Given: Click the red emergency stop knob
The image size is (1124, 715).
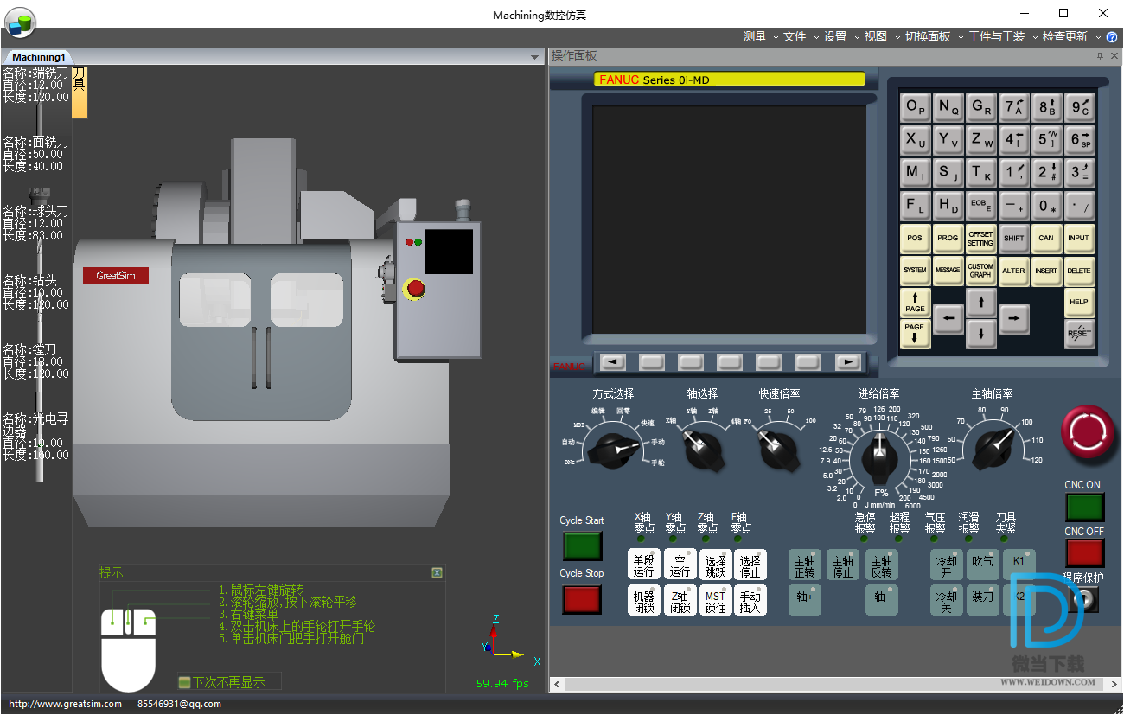Looking at the screenshot, I should pyautogui.click(x=1089, y=431).
